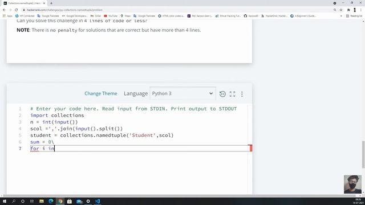Open the Chrome profile icon

[355, 10]
